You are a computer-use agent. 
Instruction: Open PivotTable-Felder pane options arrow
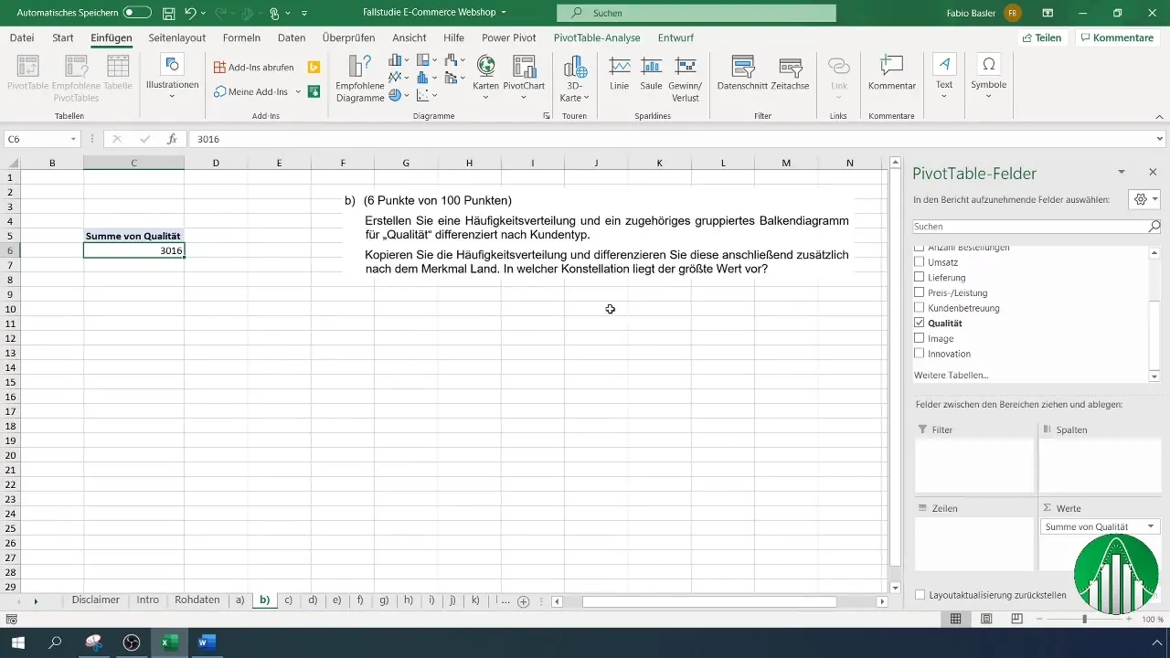(1122, 172)
